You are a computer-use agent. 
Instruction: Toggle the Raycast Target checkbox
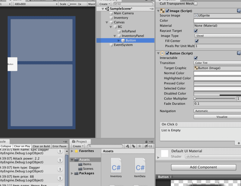(196, 31)
